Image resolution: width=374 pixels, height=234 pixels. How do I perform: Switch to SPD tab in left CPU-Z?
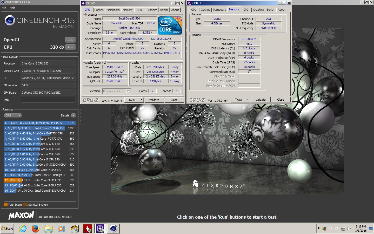(x=139, y=10)
